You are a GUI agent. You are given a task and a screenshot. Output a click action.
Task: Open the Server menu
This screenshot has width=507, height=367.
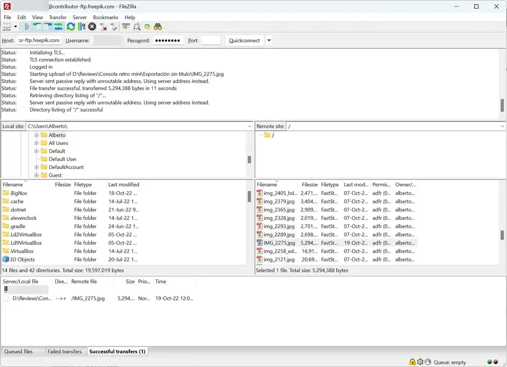tap(80, 17)
